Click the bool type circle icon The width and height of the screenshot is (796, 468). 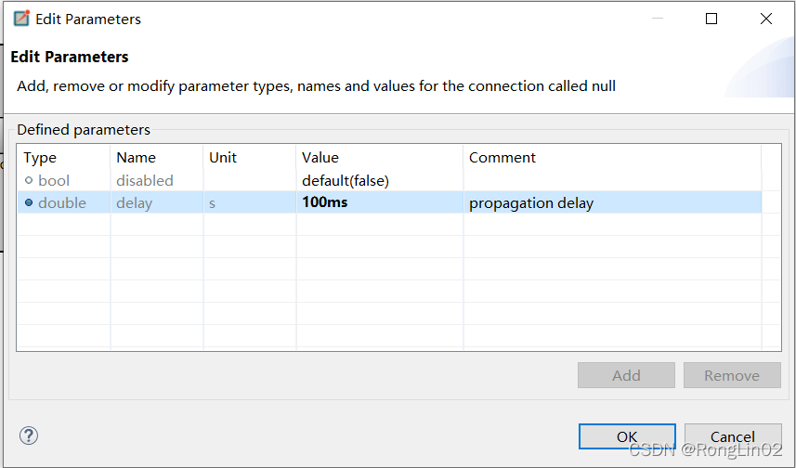[29, 180]
